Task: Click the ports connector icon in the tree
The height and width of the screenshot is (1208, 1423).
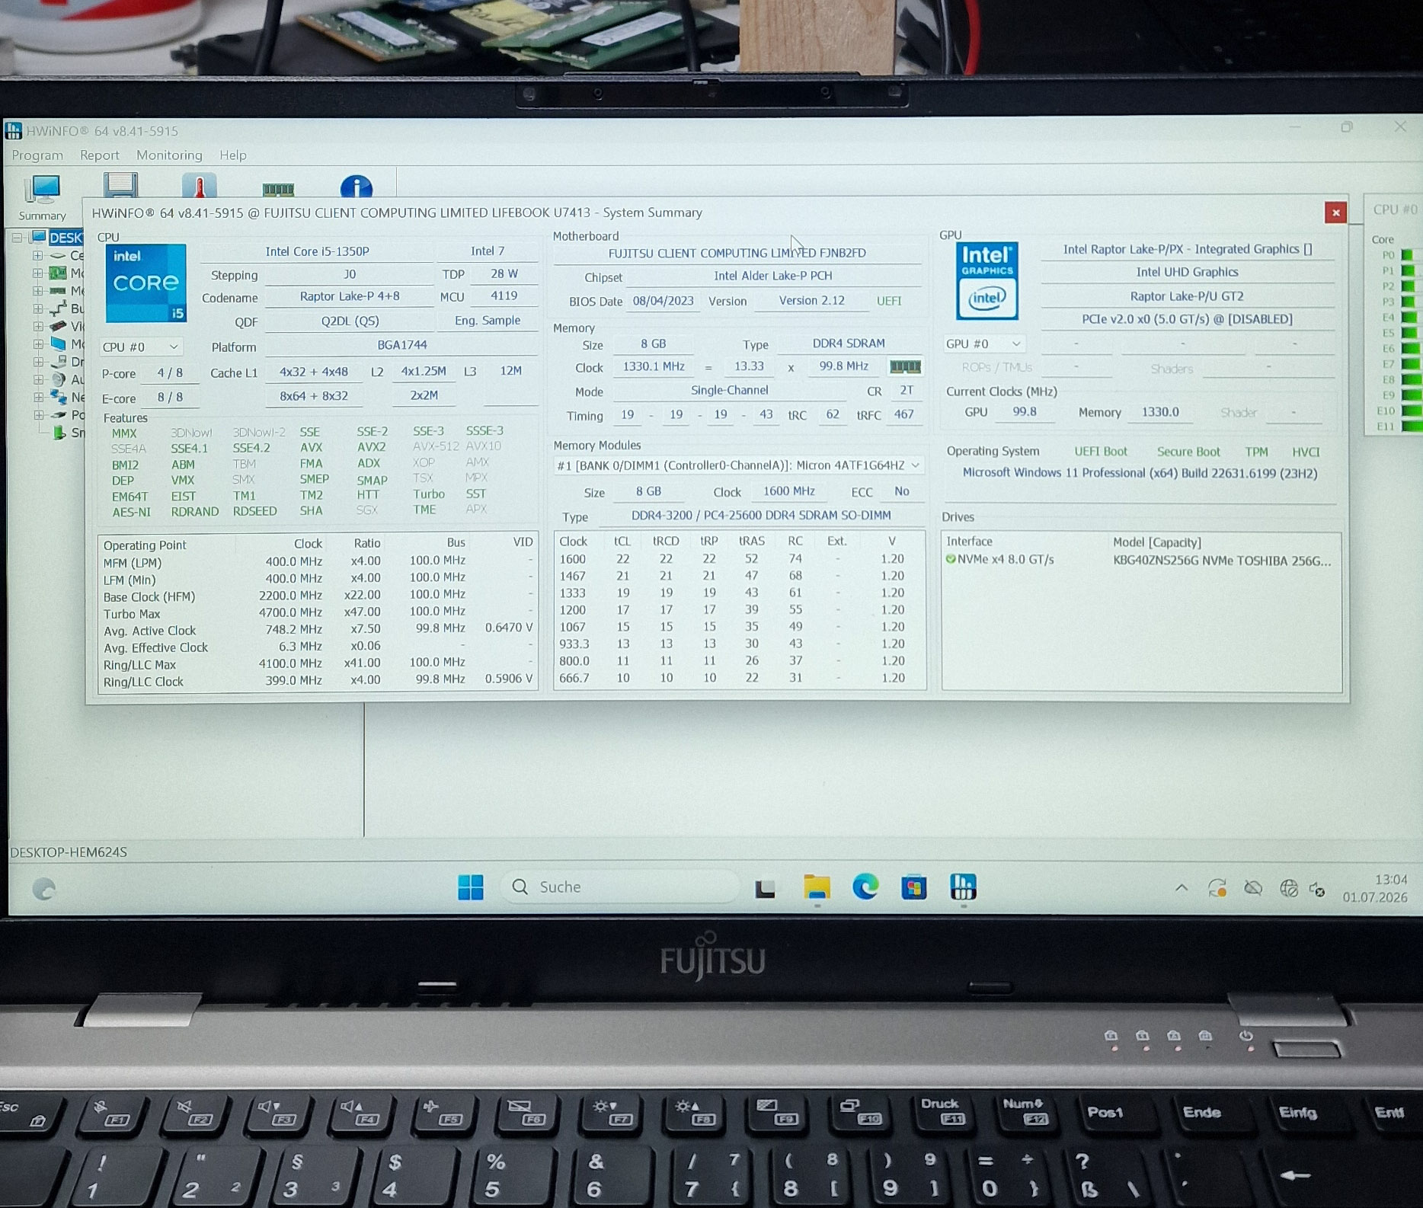Action: point(58,415)
